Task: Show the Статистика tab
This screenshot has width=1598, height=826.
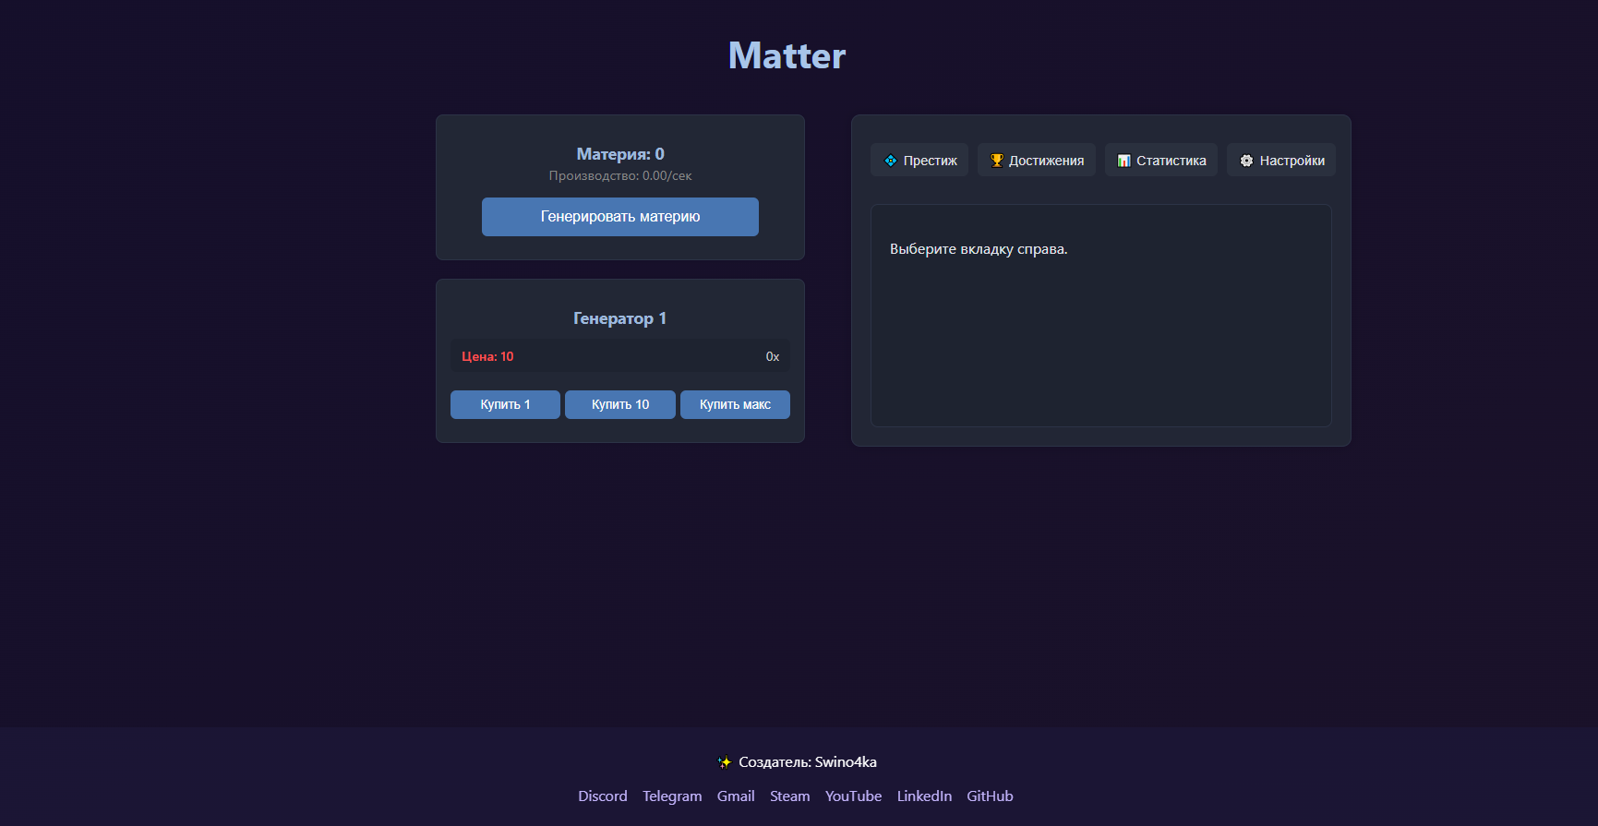Action: (1161, 160)
